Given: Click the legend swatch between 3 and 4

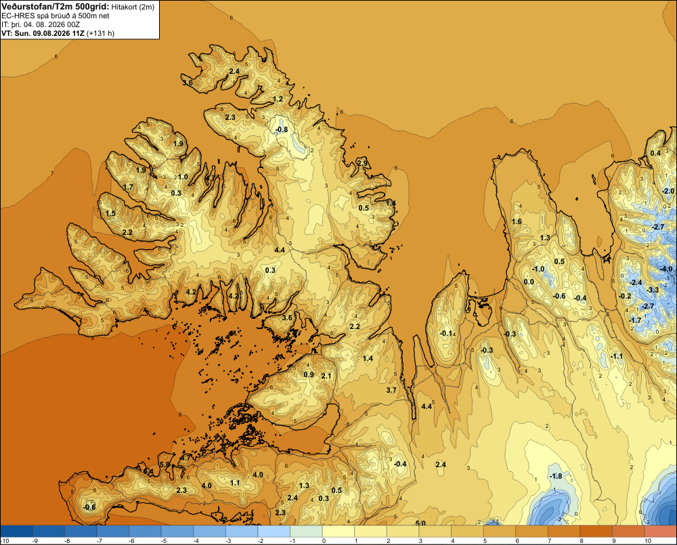Looking at the screenshot, I should [x=435, y=531].
